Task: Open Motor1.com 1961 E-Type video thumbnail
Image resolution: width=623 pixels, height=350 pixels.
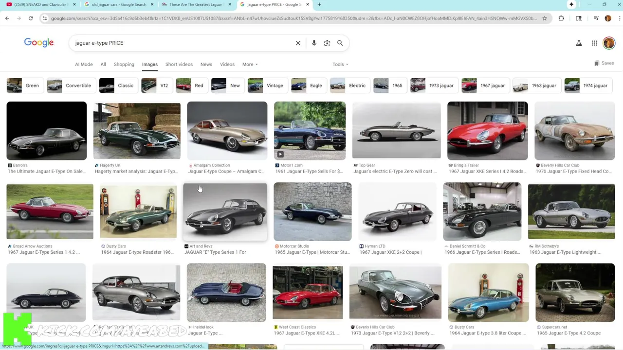Action: coord(310,131)
